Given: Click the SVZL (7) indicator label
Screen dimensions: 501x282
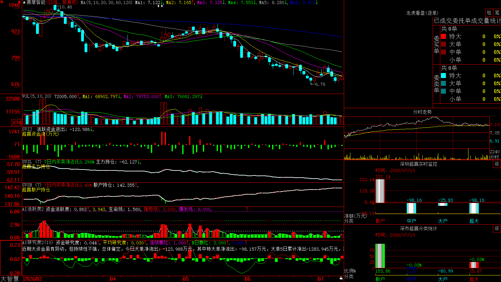Looking at the screenshot, I should pyautogui.click(x=32, y=162).
